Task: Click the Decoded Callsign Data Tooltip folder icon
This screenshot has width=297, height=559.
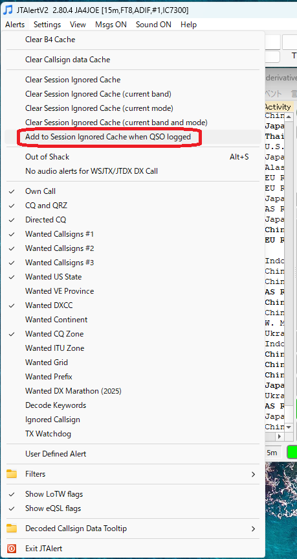Action: coord(12,529)
